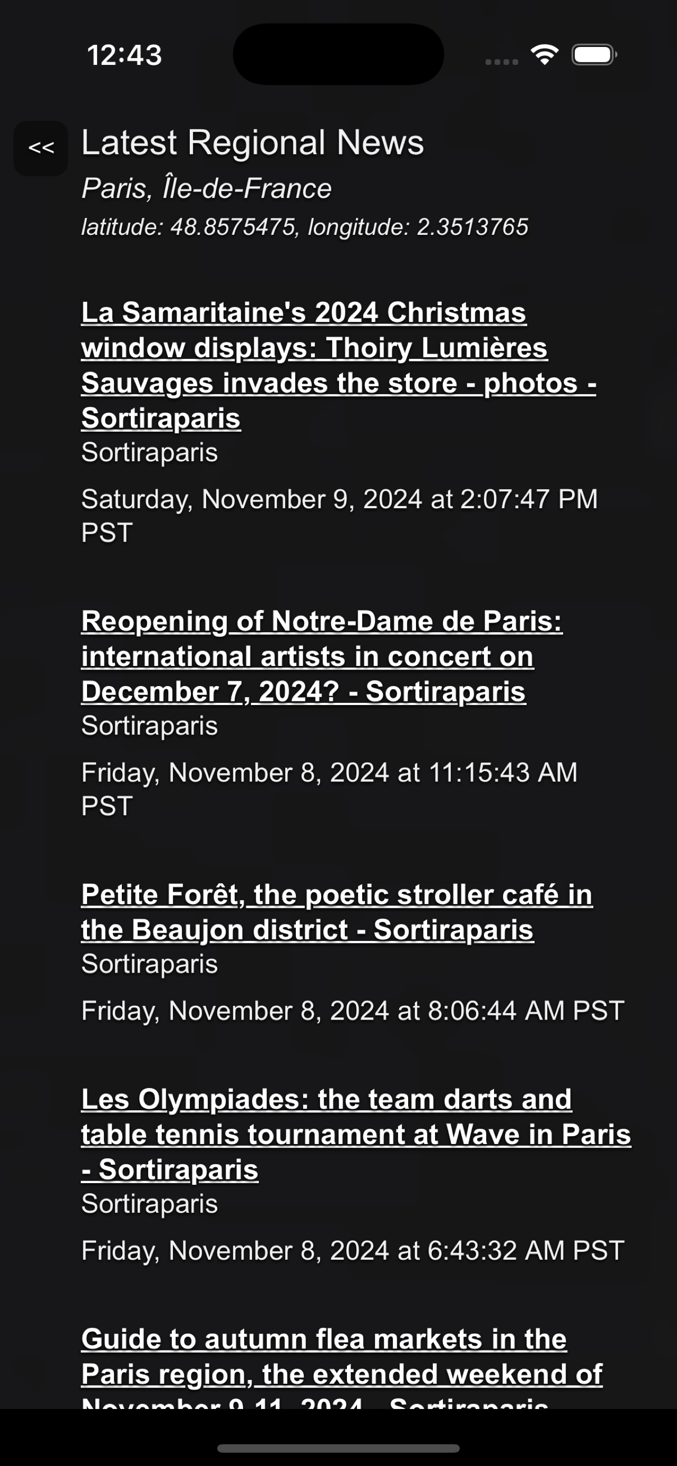Image resolution: width=677 pixels, height=1466 pixels.
Task: Open Guide to autumn flea markets article
Action: click(x=342, y=1366)
